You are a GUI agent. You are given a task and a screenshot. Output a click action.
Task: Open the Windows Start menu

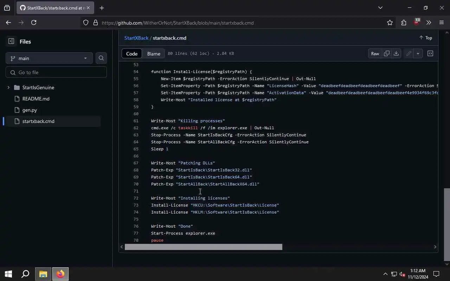[8, 274]
